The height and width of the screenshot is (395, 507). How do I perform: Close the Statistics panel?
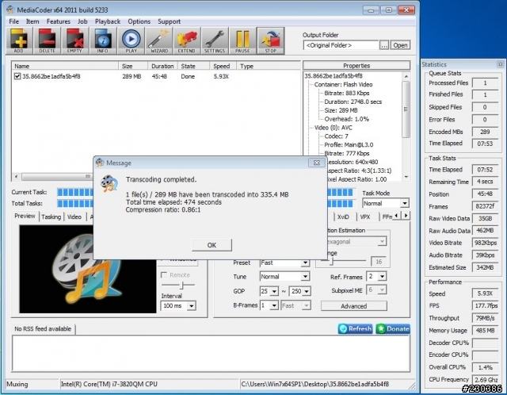click(x=500, y=64)
